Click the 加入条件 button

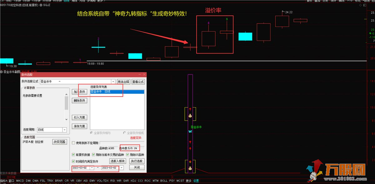tap(80, 92)
